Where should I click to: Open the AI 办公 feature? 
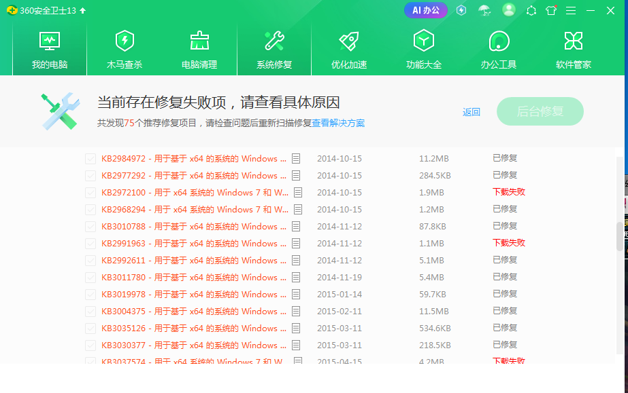click(425, 10)
